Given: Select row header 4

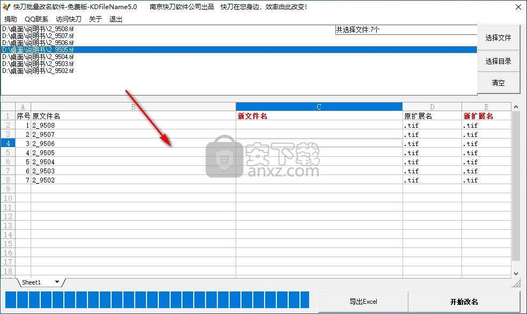Looking at the screenshot, I should click(x=8, y=143).
